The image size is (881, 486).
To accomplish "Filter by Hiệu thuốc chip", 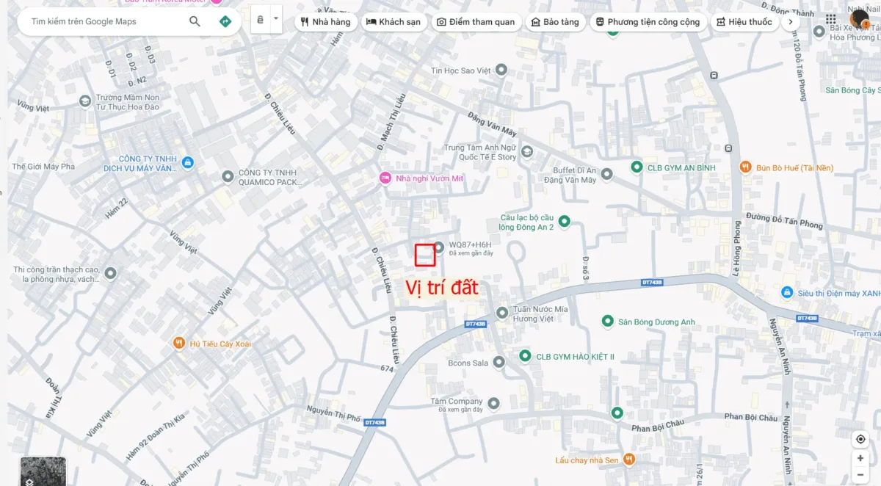I will 744,22.
